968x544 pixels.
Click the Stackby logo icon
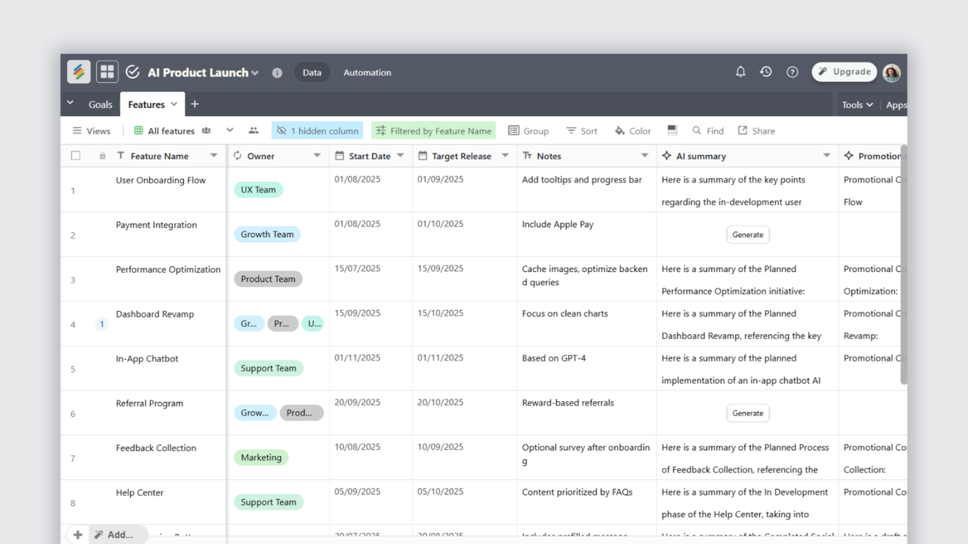pyautogui.click(x=78, y=71)
